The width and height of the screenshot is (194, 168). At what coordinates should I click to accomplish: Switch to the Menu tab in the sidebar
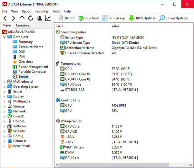[7, 25]
